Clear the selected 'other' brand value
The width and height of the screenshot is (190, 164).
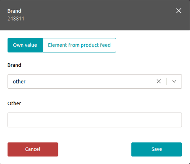tap(158, 81)
